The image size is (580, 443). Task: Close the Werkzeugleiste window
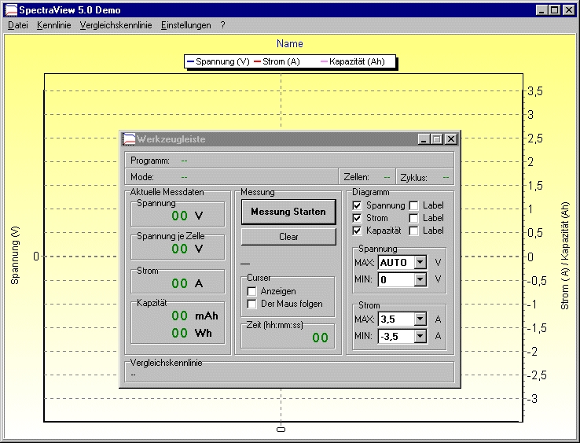451,139
